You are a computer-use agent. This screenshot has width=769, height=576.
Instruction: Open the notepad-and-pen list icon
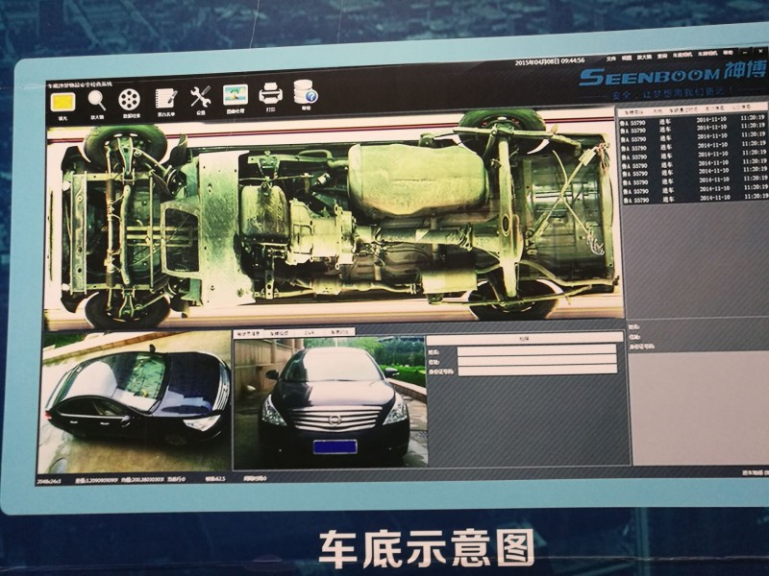coord(165,99)
